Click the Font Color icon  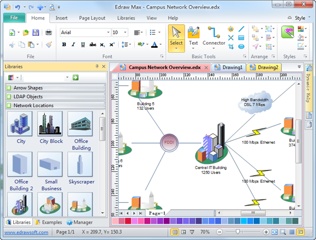click(154, 45)
